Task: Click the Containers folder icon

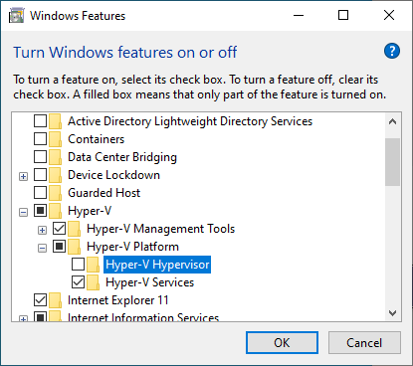Action: click(x=56, y=139)
